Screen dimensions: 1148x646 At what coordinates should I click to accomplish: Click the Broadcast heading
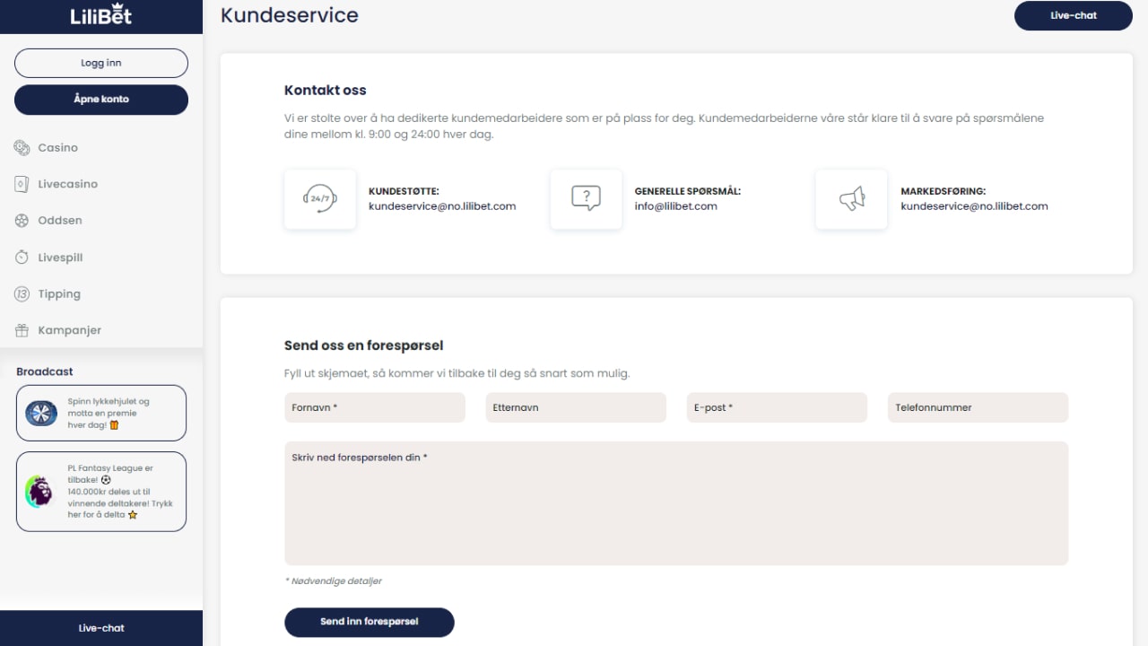click(x=45, y=371)
